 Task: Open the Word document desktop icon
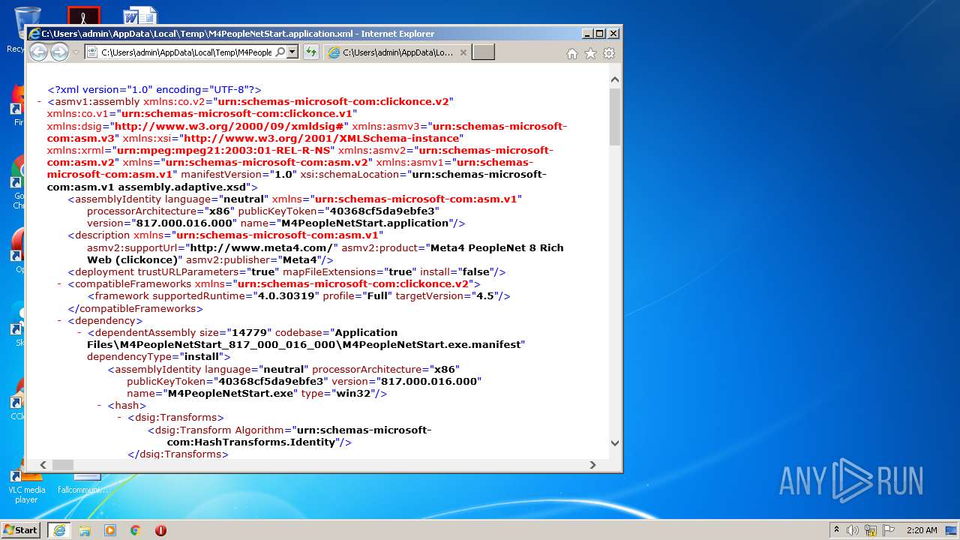(139, 16)
